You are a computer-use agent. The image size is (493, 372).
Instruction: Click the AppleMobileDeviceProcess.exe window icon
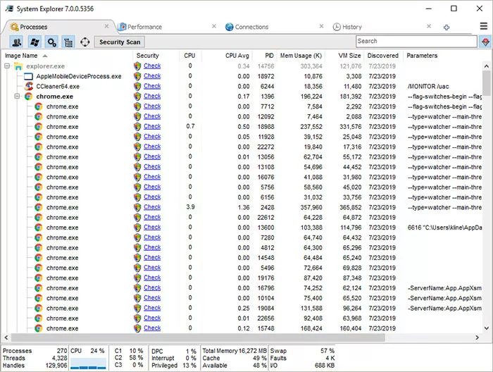[x=28, y=76]
